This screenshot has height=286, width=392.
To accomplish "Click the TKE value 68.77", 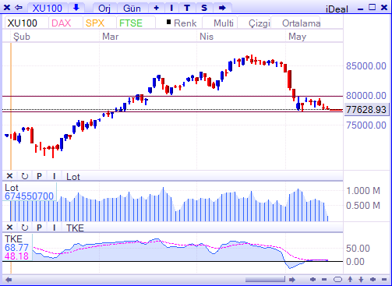I will click(16, 248).
